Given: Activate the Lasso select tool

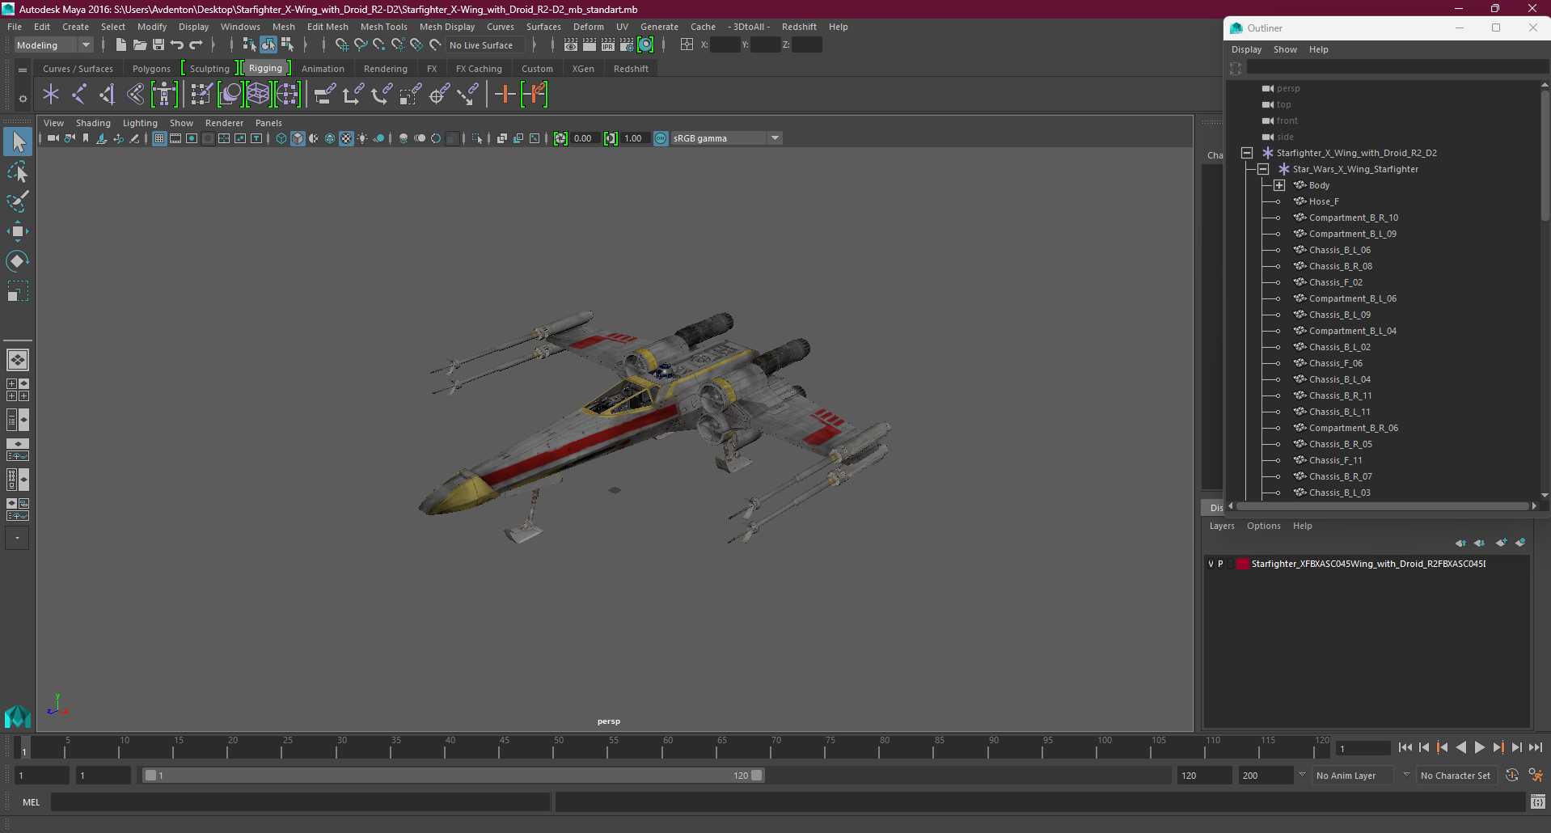Looking at the screenshot, I should click(18, 171).
